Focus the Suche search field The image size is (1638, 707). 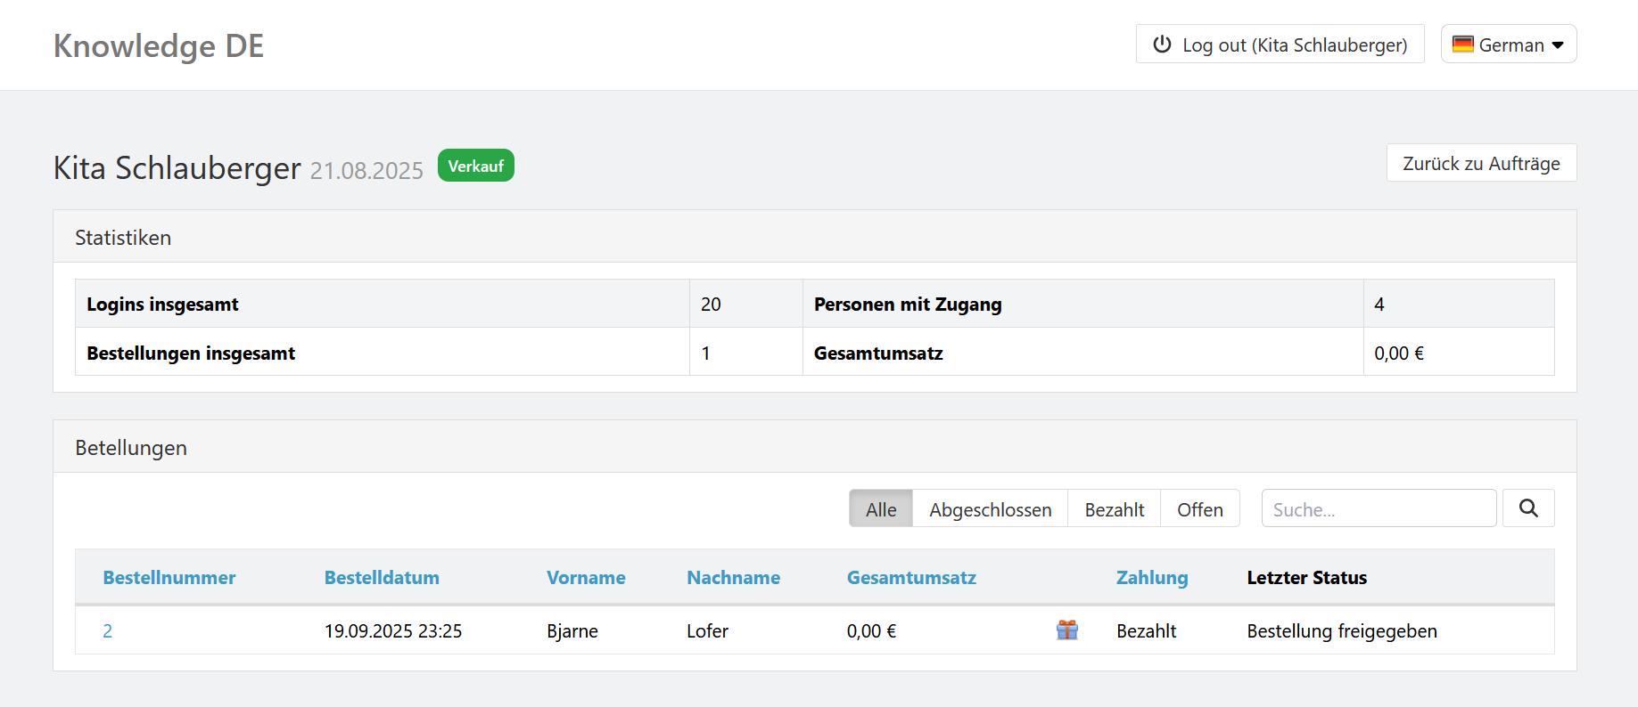pyautogui.click(x=1379, y=508)
